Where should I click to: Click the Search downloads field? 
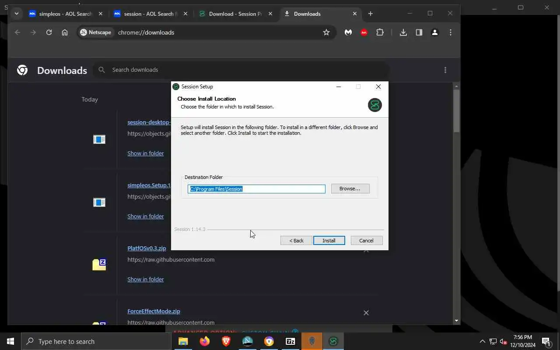pos(241,70)
